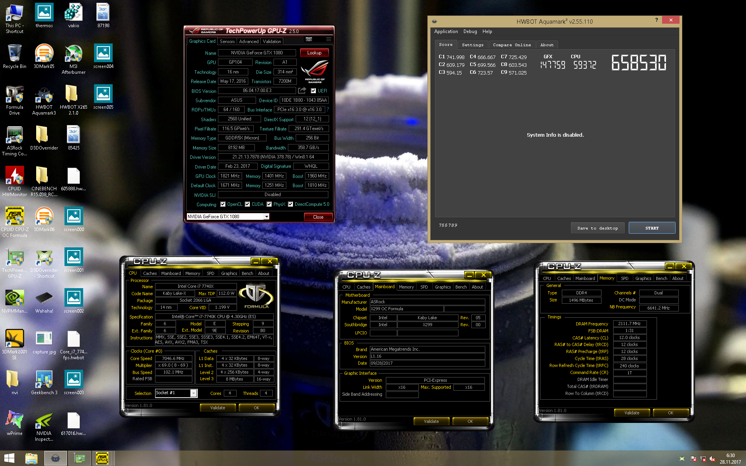Click the Lookup button in GPU-Z
The image size is (746, 466).
[x=314, y=53]
